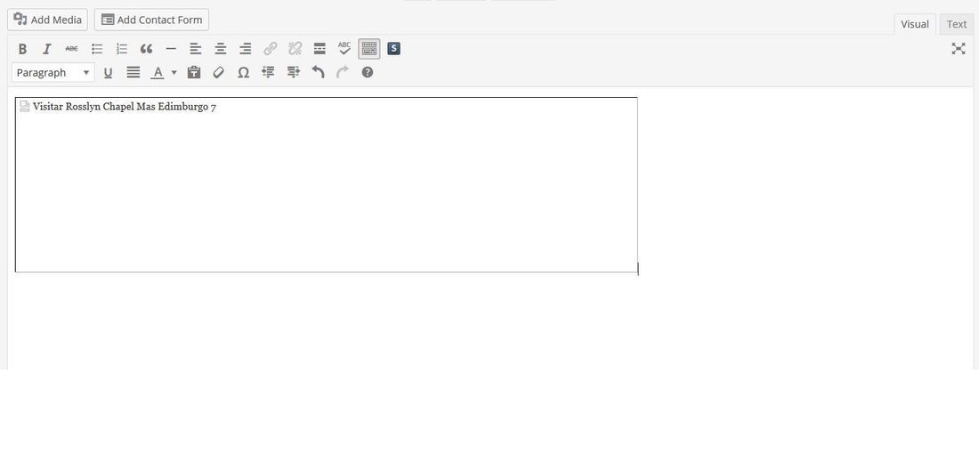This screenshot has height=451, width=979.
Task: Insert a special character (omega)
Action: [244, 72]
